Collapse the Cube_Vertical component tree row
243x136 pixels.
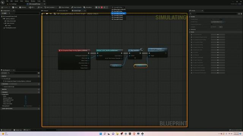click(x=4, y=23)
